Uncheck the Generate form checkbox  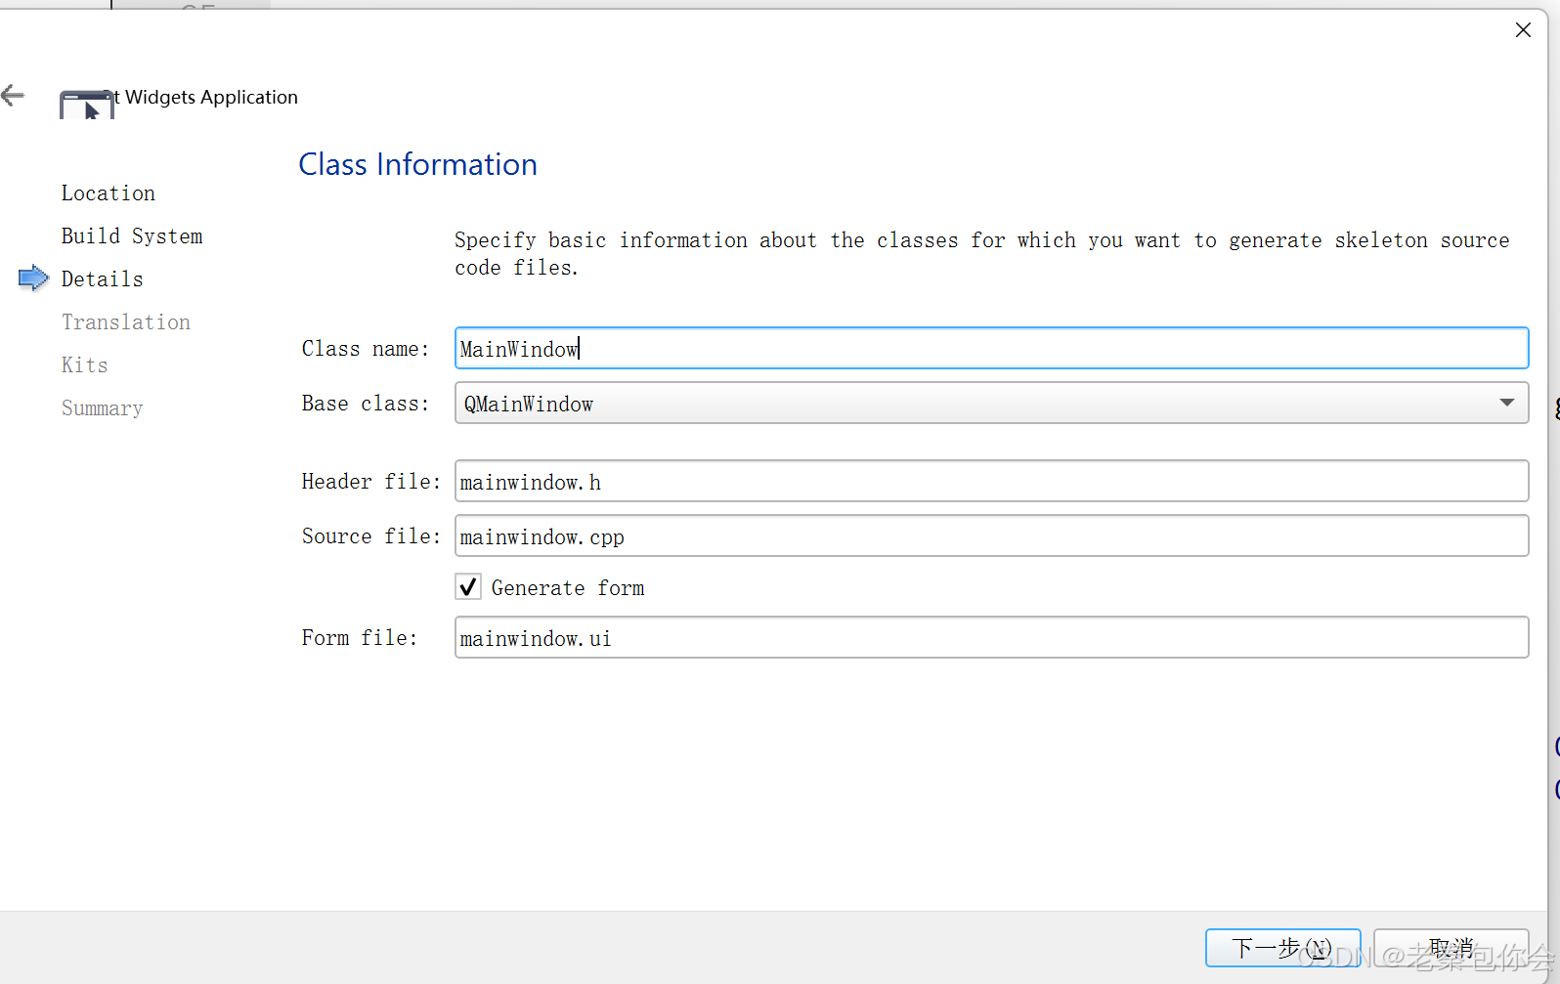tap(468, 587)
